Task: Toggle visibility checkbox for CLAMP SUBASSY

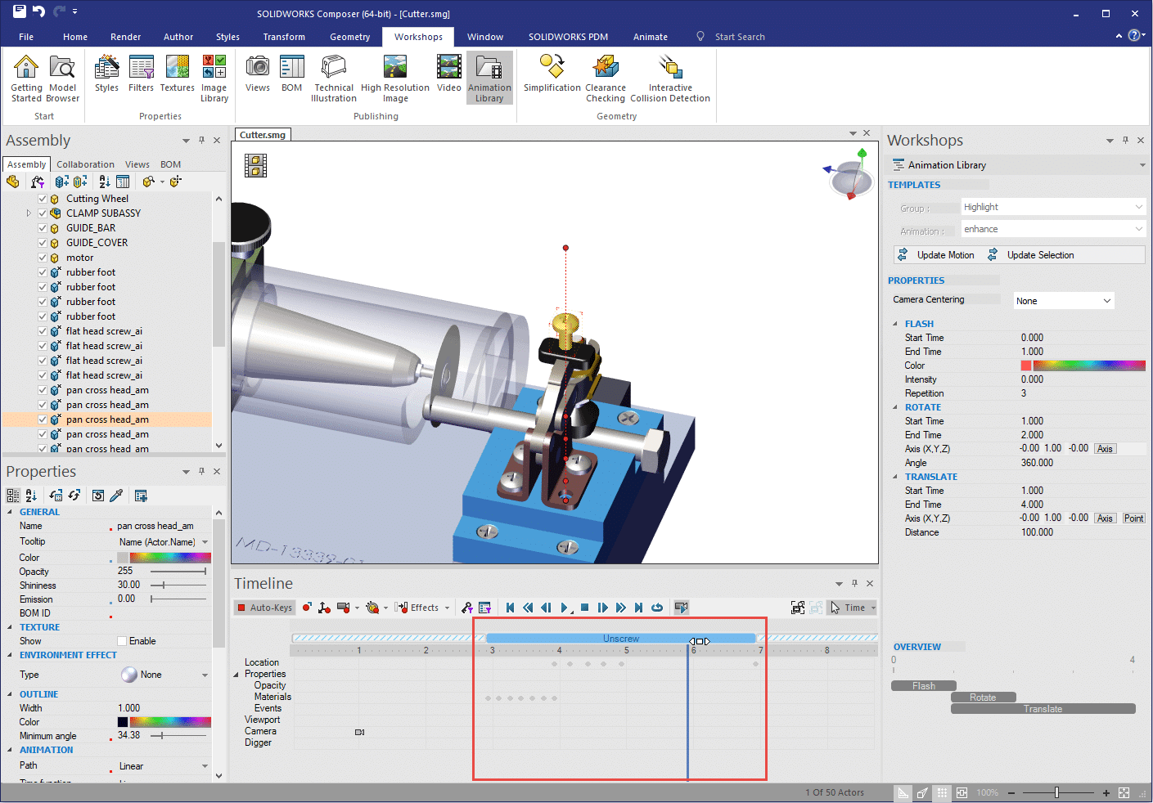Action: 43,213
